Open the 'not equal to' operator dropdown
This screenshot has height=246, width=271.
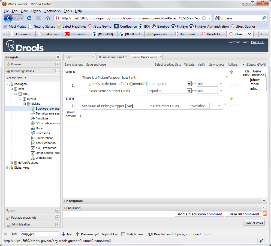click(189, 84)
